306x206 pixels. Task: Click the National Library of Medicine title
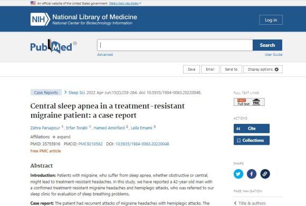point(94,17)
